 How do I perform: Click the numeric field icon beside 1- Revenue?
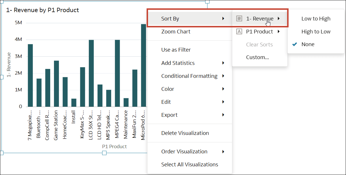[239, 18]
